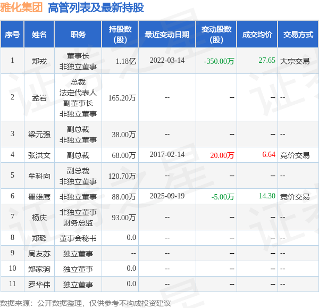Click the 大宗交易 trade method cell
The height and width of the screenshot is (308, 319).
coord(295,61)
